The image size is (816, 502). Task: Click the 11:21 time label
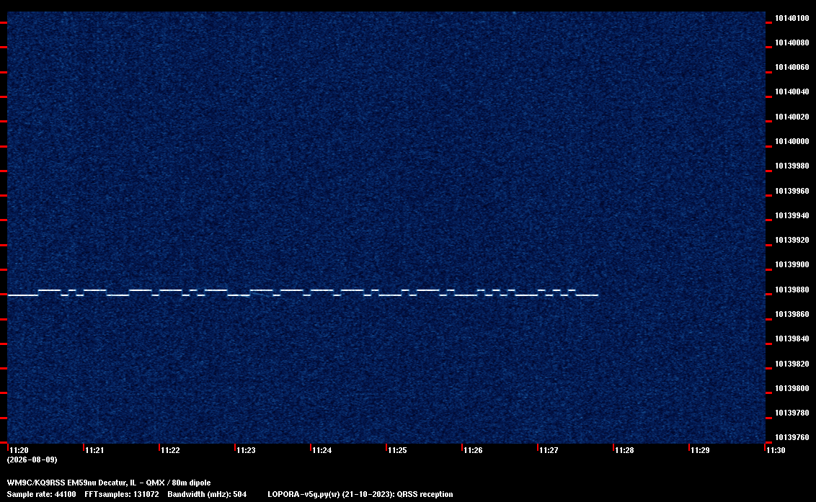(x=94, y=450)
